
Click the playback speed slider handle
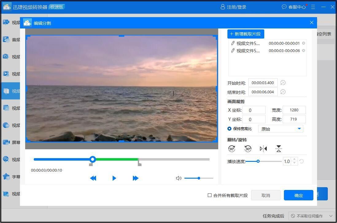[x=258, y=161]
